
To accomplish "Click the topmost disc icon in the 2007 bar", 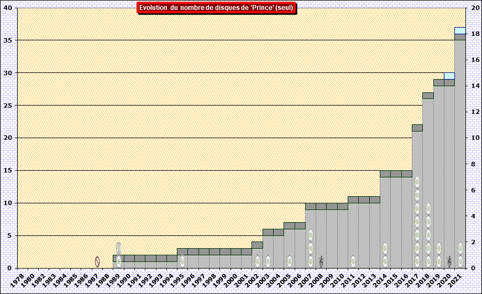I will tap(311, 235).
